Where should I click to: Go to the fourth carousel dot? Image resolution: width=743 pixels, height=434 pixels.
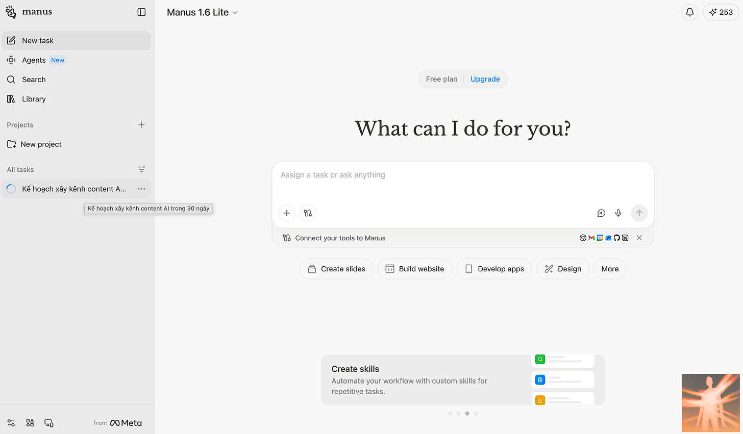[x=476, y=414]
